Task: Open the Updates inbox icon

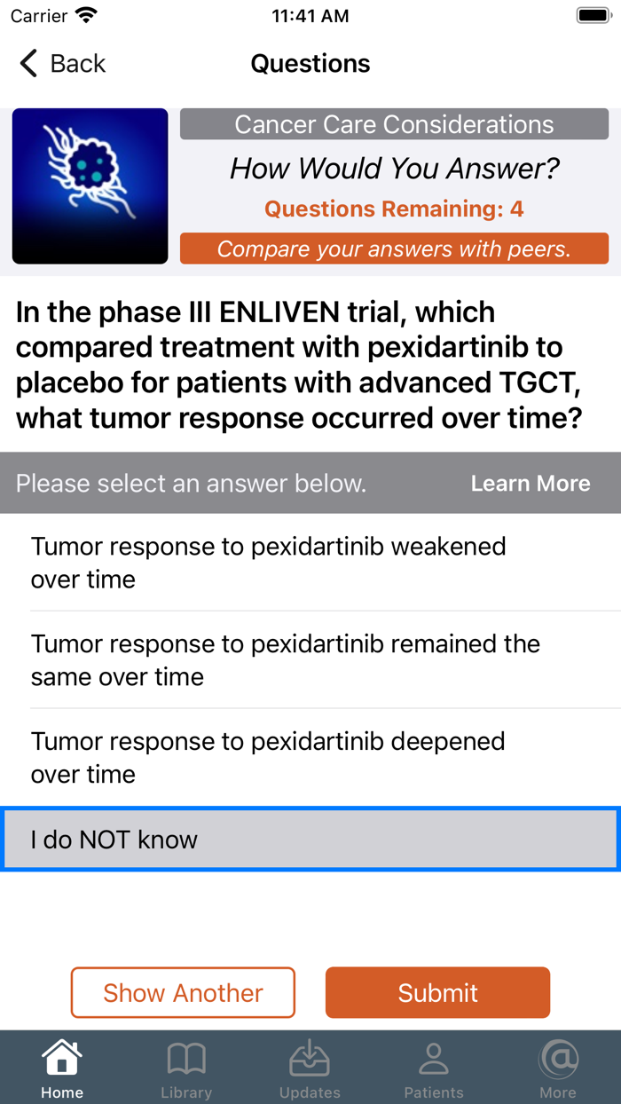Action: point(310,1058)
